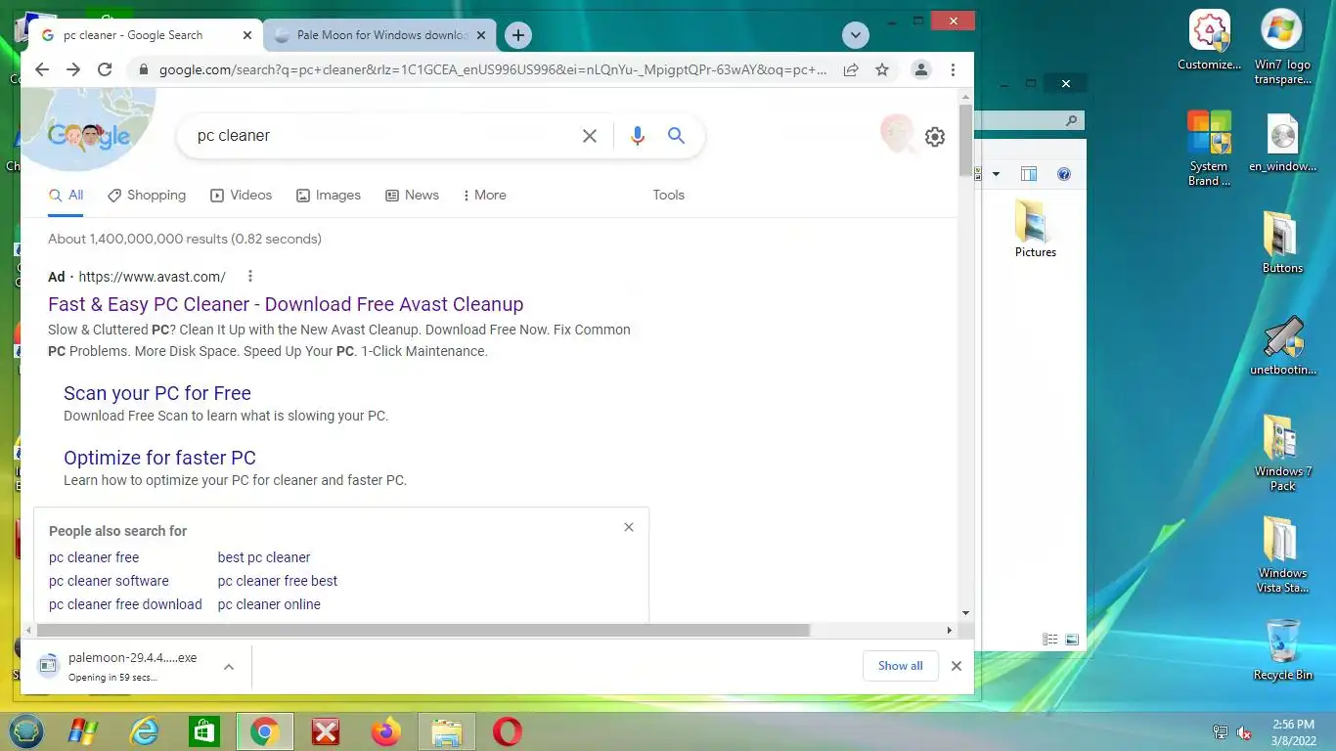Open Windows 7 Pack folder
This screenshot has height=751, width=1336.
click(1282, 453)
